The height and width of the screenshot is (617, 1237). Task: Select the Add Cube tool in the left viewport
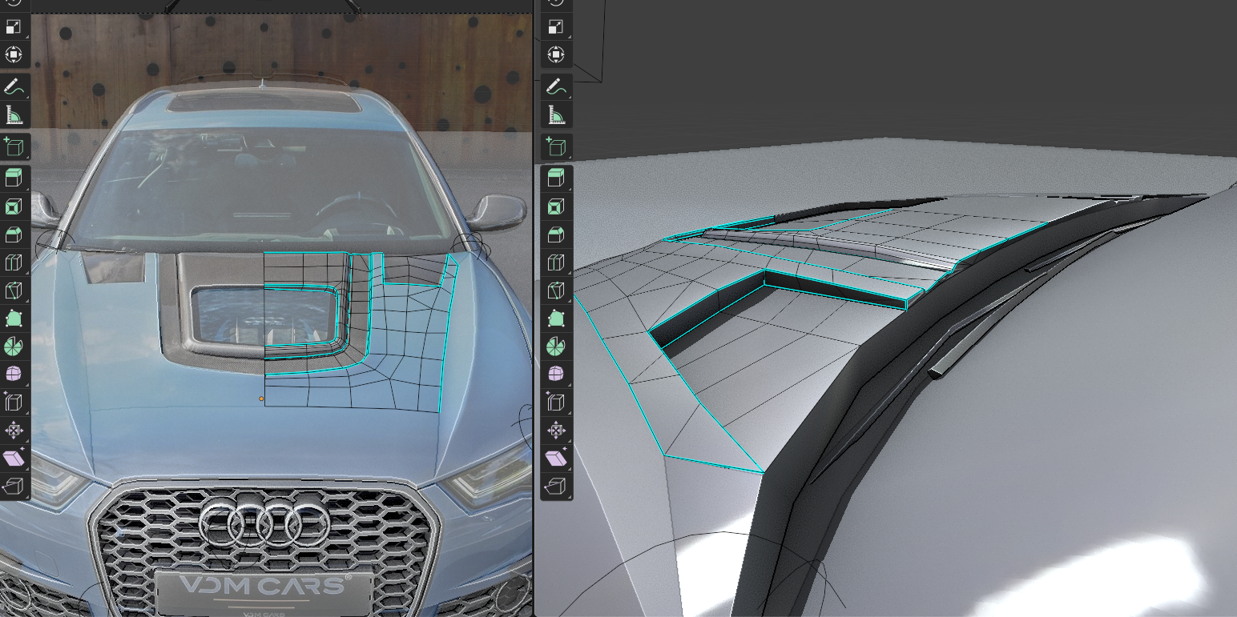click(14, 146)
